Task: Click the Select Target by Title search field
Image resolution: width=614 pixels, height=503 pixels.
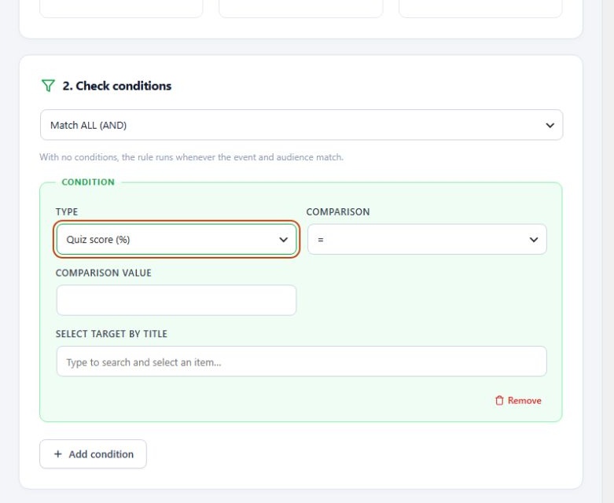Action: pos(301,362)
